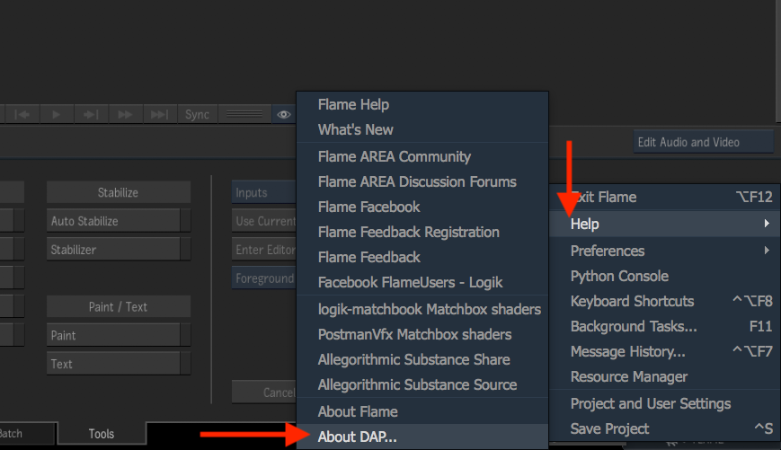Image resolution: width=781 pixels, height=450 pixels.
Task: Open the Python Console
Action: coord(665,277)
